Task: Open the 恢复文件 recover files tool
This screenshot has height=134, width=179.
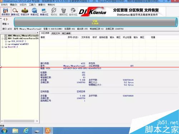Action: click(25, 11)
